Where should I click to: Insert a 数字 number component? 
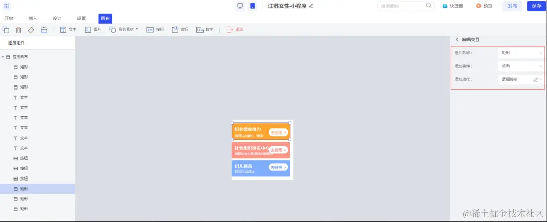[205, 30]
